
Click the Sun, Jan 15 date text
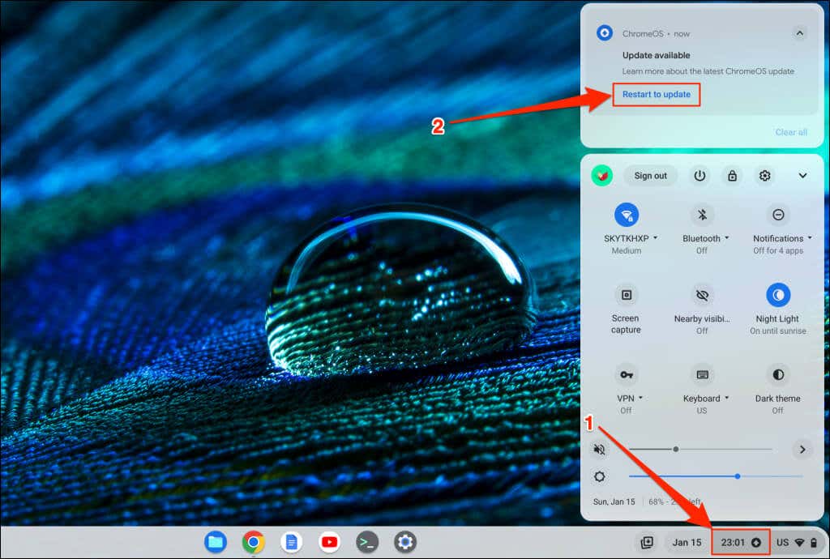tap(614, 501)
